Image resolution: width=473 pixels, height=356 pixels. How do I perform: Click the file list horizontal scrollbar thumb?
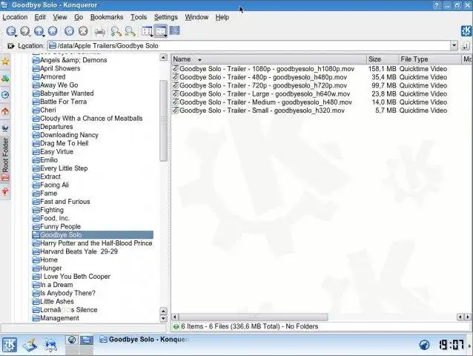click(253, 317)
